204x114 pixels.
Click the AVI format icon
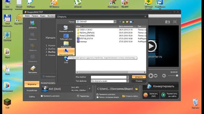pyautogui.click(x=45, y=89)
